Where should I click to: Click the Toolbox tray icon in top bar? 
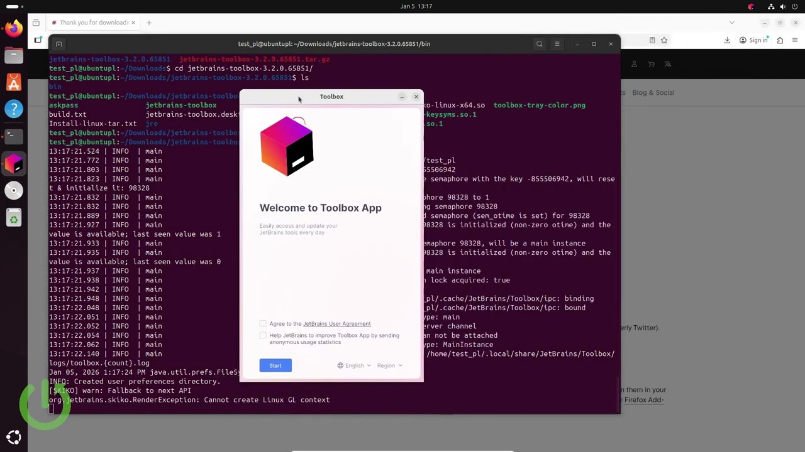pos(751,6)
